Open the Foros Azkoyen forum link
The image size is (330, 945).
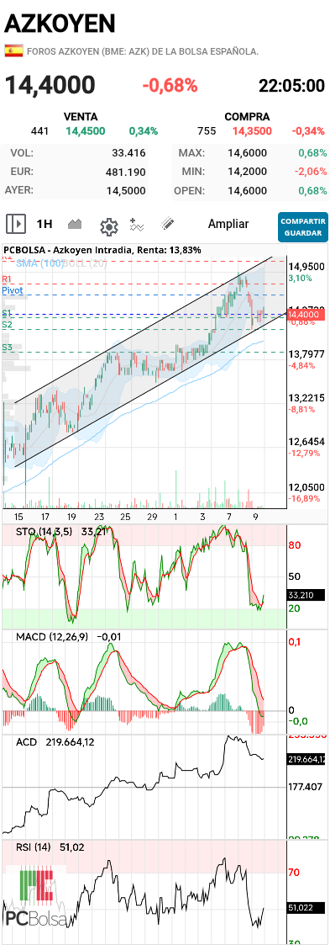click(143, 51)
